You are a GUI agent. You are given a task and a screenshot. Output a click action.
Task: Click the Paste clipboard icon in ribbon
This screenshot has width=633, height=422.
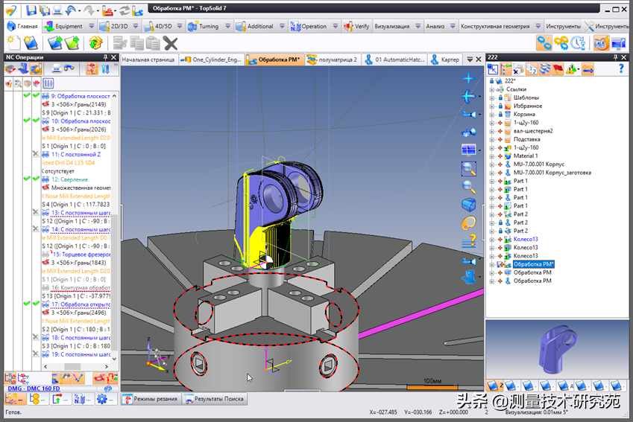[153, 42]
